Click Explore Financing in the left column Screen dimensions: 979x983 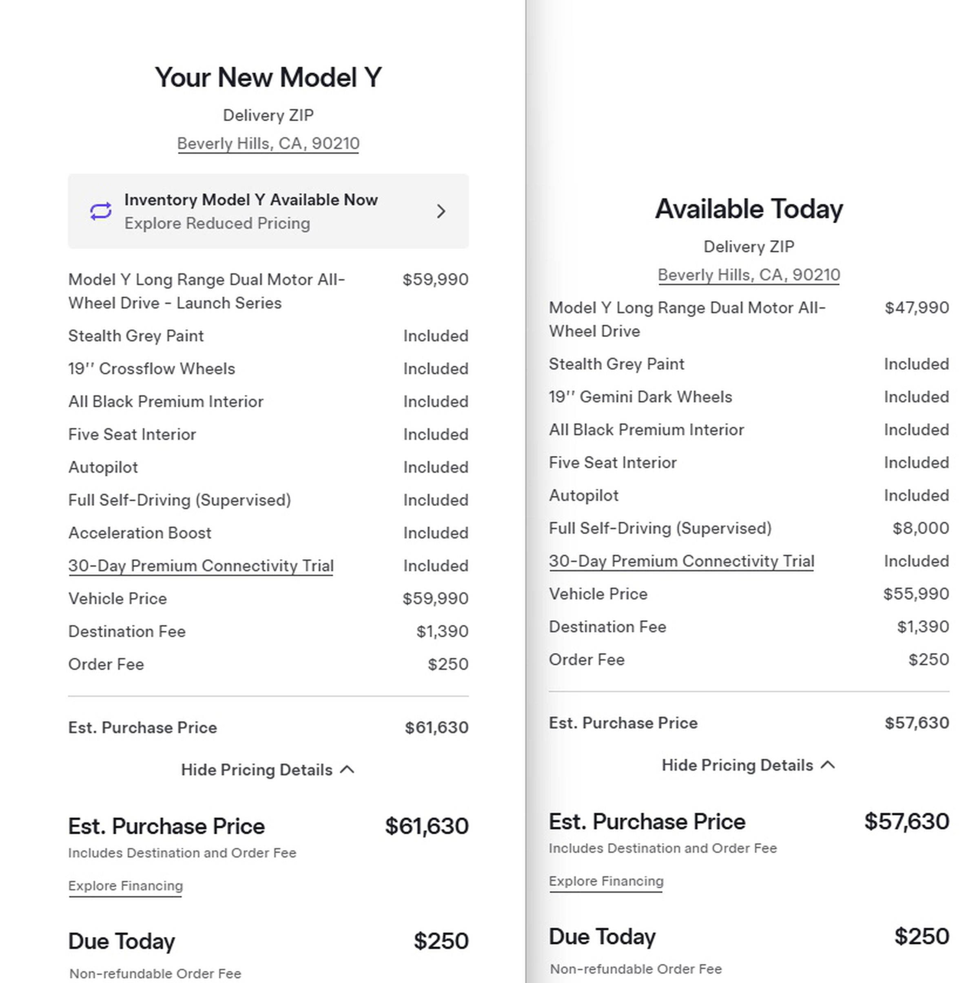[125, 885]
